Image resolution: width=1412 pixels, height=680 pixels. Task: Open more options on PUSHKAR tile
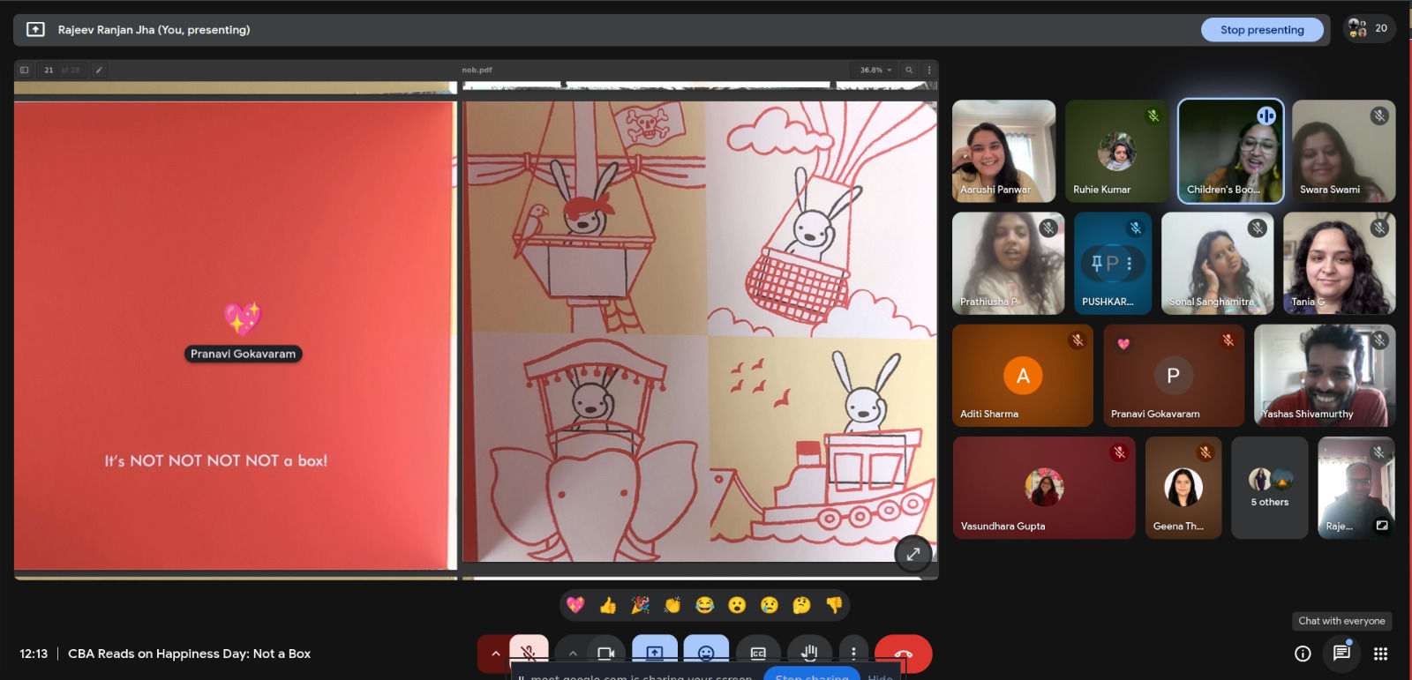[x=1129, y=263]
